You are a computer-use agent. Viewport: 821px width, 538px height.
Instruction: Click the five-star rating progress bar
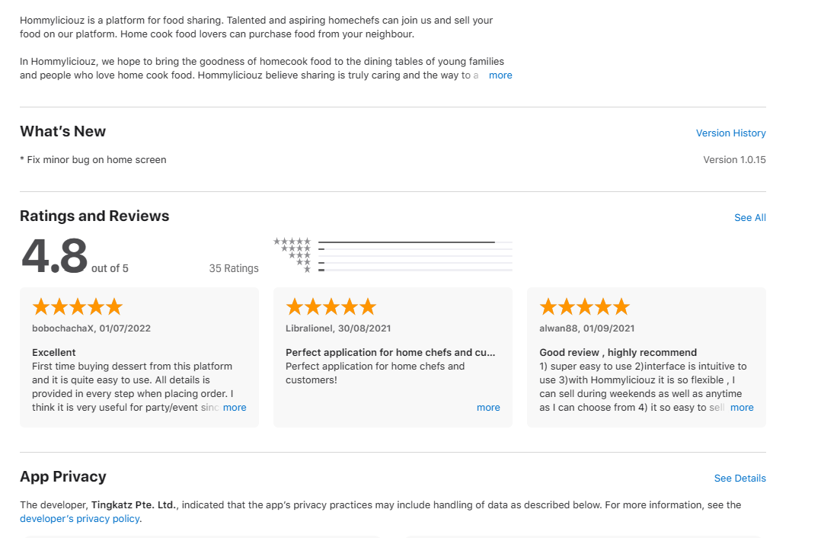[x=415, y=242]
